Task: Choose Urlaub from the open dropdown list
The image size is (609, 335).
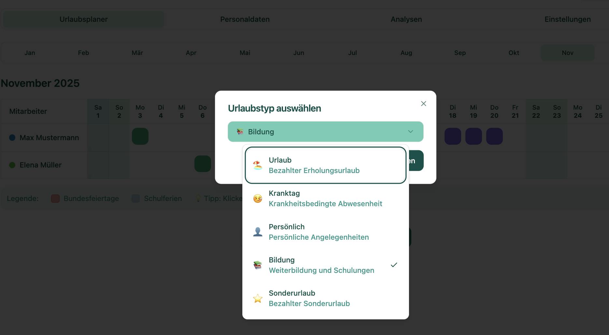Action: coord(325,165)
